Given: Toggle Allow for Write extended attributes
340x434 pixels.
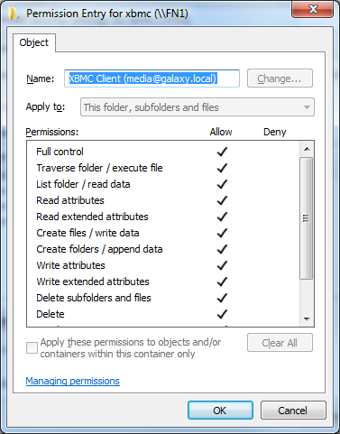Looking at the screenshot, I should tap(222, 282).
